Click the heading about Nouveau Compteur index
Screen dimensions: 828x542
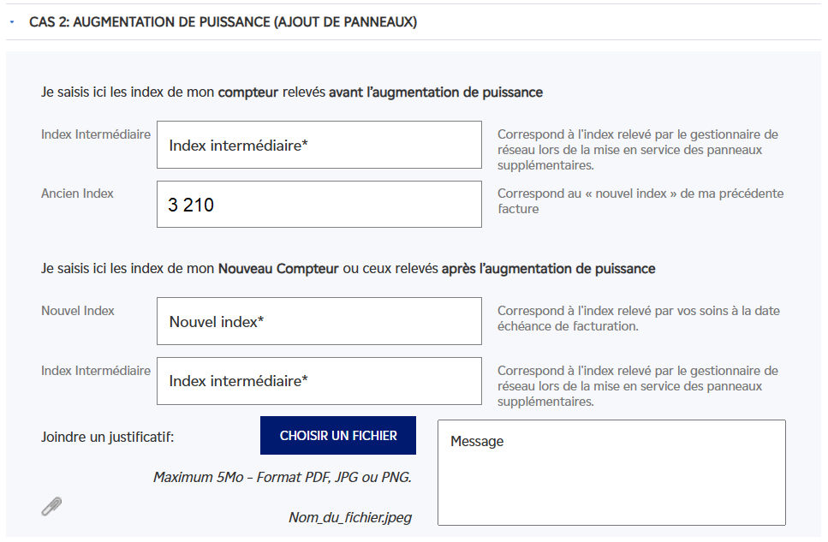pyautogui.click(x=348, y=268)
